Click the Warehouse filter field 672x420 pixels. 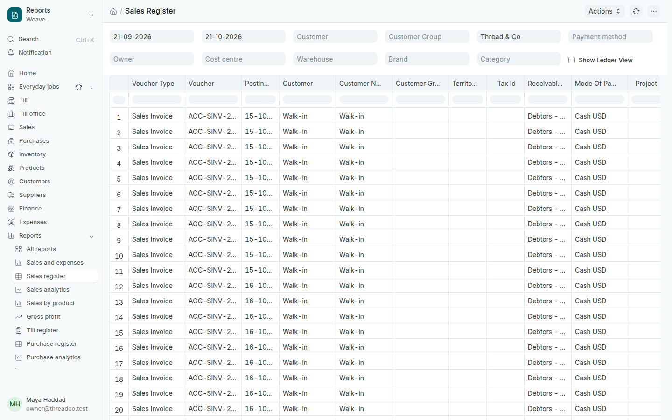(335, 59)
